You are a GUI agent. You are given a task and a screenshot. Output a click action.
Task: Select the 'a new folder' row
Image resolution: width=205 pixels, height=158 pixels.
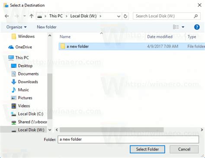(132, 46)
